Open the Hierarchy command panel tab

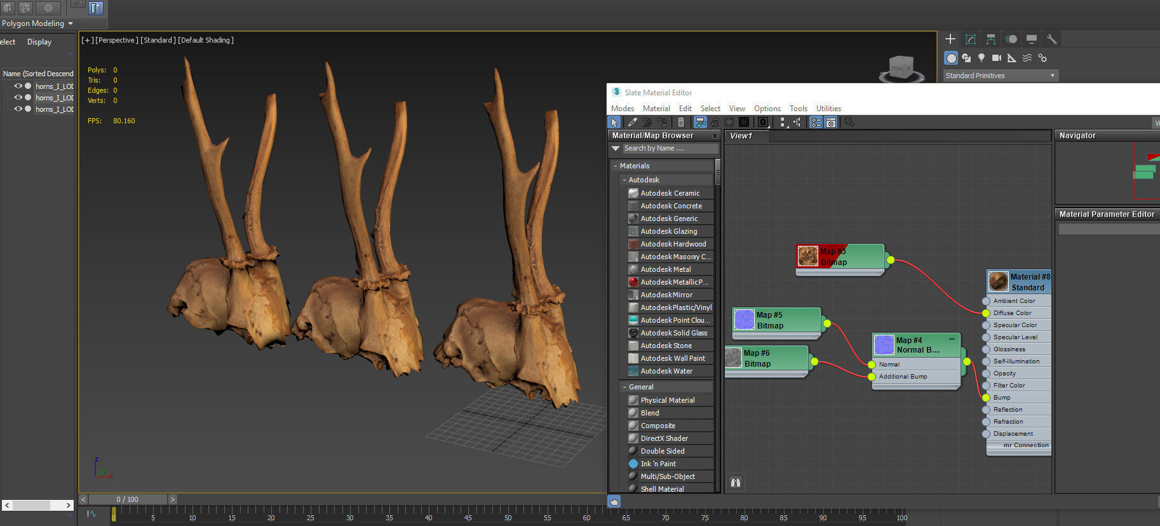[x=991, y=39]
